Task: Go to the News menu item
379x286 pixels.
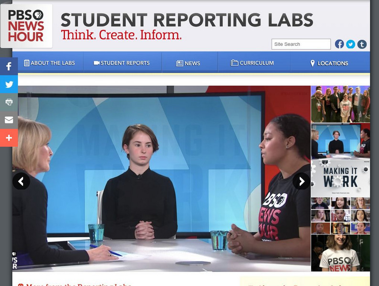Action: 188,63
